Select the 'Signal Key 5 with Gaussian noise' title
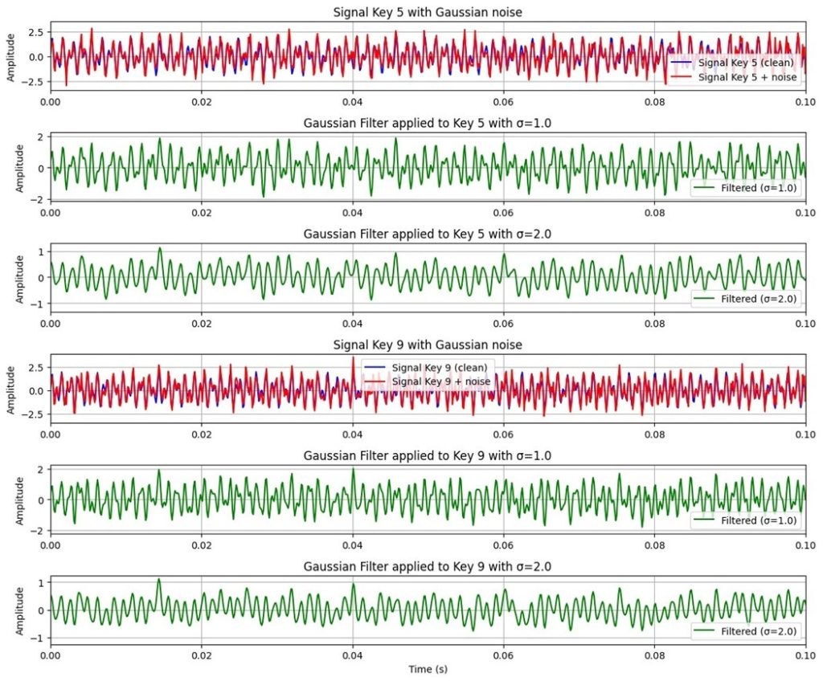Image resolution: width=823 pixels, height=681 pixels. click(428, 12)
